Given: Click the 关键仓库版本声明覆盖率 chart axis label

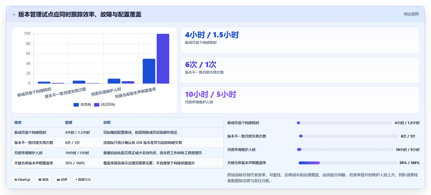Looking at the screenshot, I should 135,92.
